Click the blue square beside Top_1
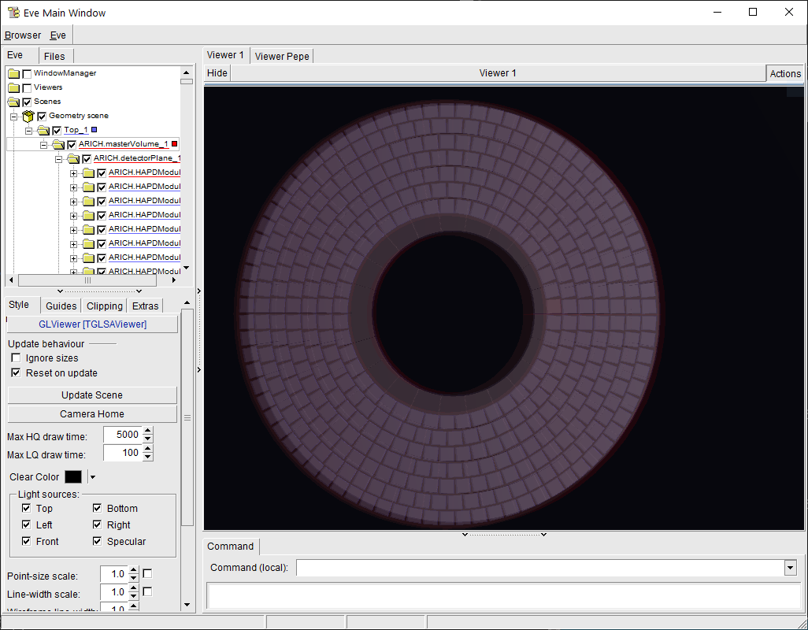The image size is (808, 630). (95, 128)
